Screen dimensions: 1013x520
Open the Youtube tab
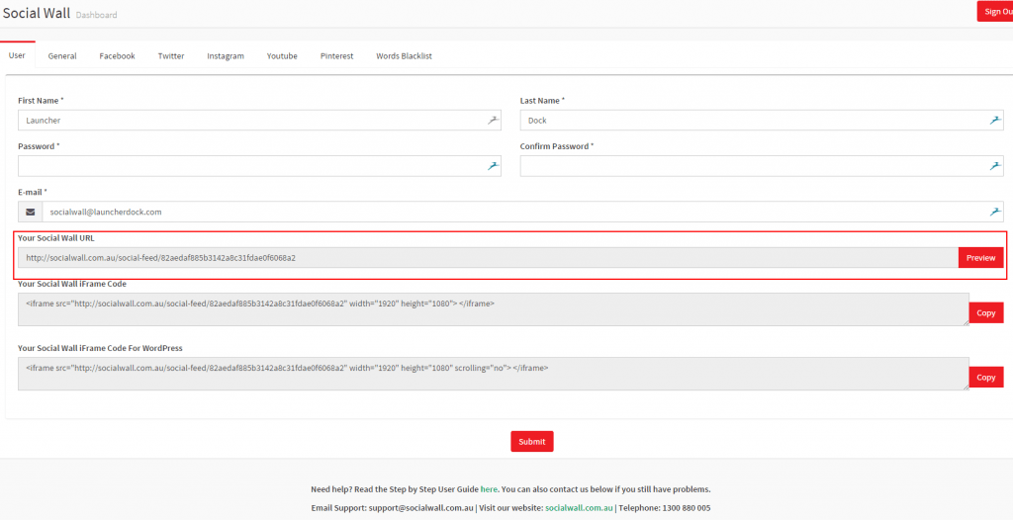282,56
